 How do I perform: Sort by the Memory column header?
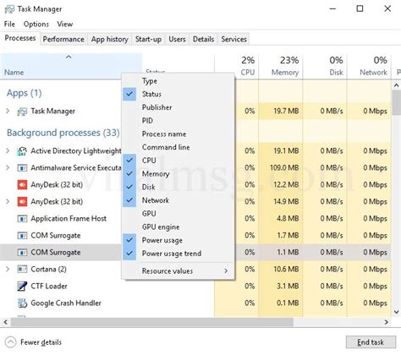(281, 66)
